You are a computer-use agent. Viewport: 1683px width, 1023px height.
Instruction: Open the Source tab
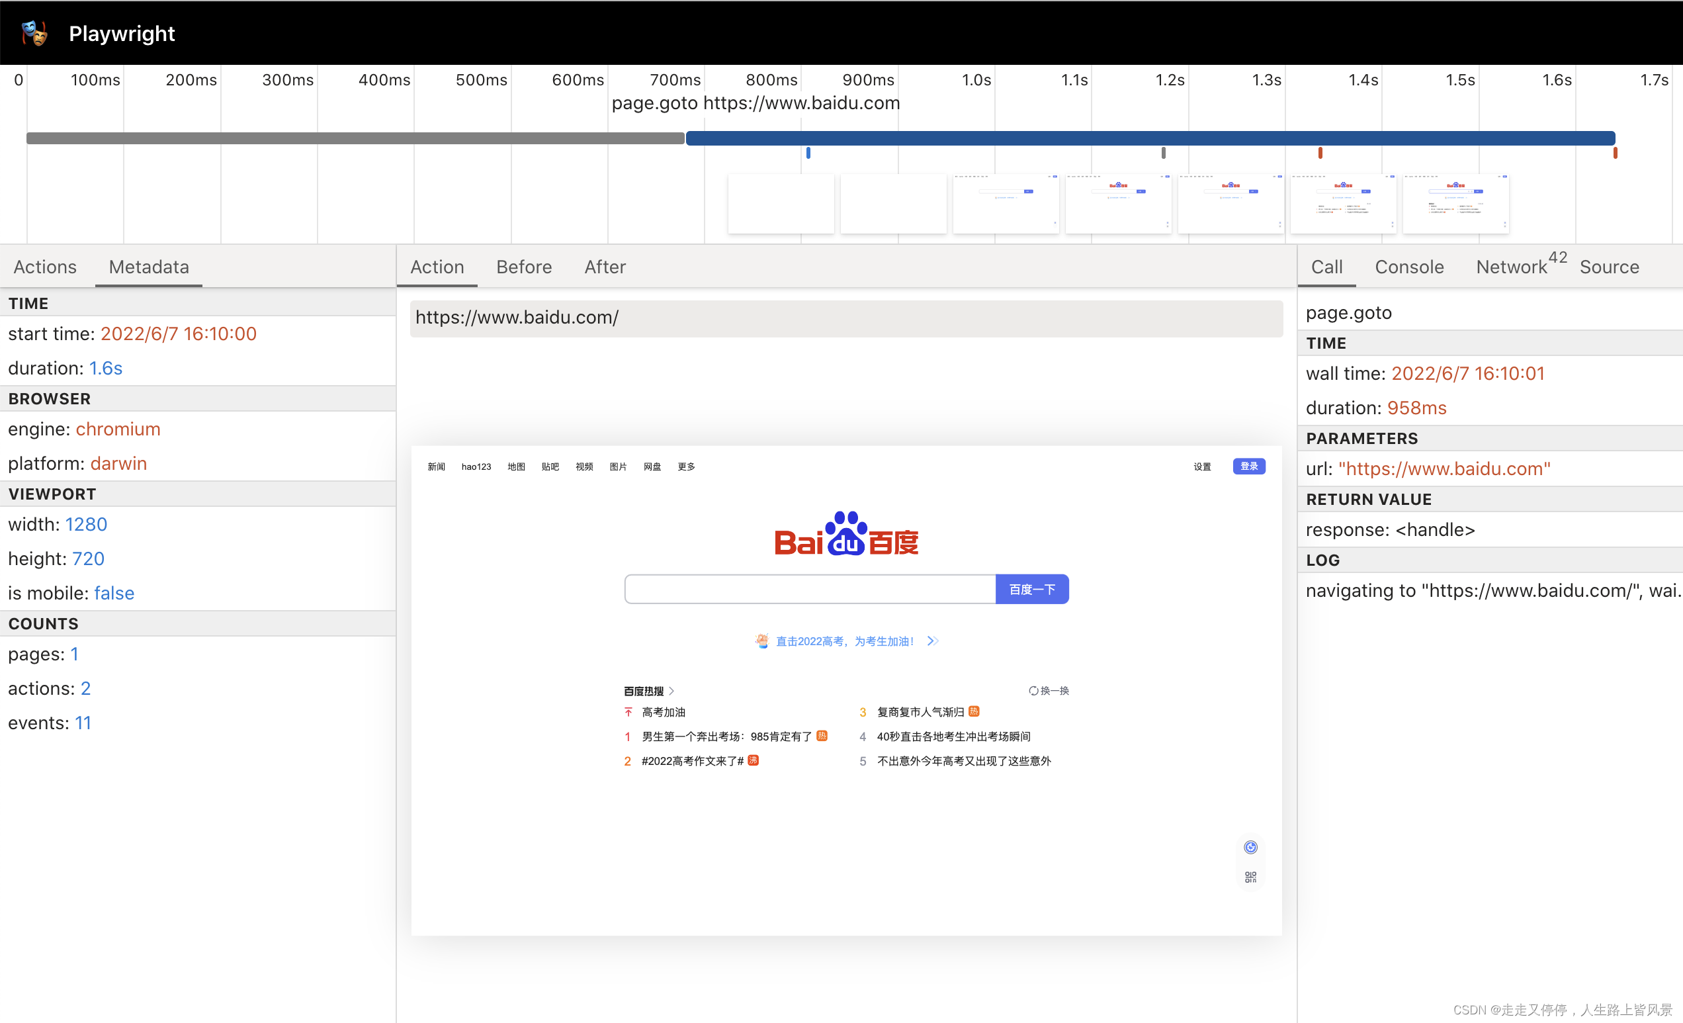[1609, 267]
